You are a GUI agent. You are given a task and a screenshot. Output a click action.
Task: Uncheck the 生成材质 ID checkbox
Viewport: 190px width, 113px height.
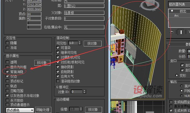point(171,110)
